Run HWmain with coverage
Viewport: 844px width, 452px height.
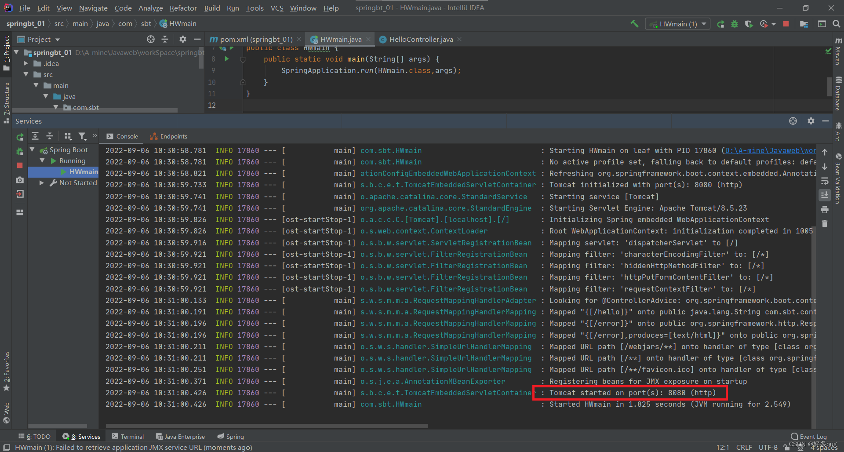(x=749, y=24)
